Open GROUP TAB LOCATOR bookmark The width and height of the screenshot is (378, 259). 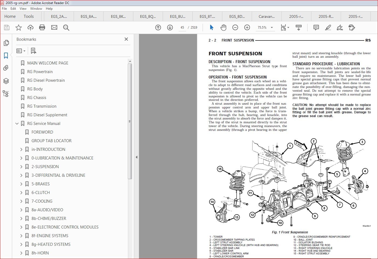(x=52, y=141)
